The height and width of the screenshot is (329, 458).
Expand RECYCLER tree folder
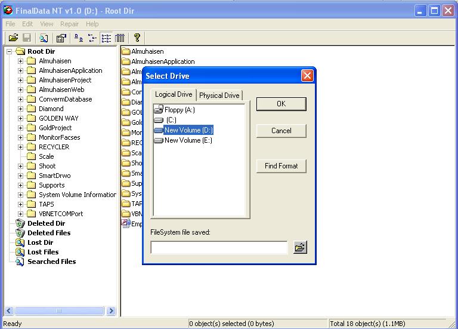(20, 147)
